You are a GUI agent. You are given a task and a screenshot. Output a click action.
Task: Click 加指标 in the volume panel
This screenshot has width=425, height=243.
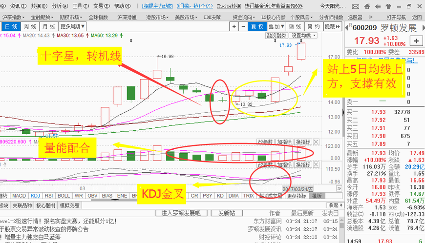click(284, 142)
